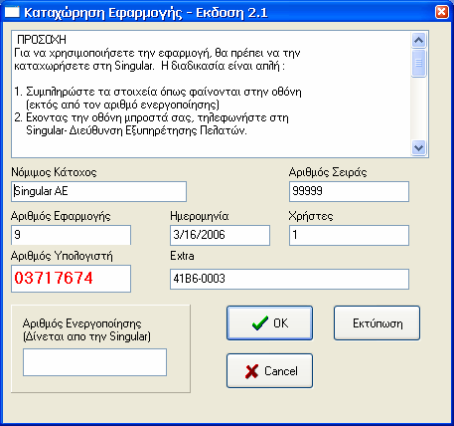Click the ΠΡΟΣΟΧΗ heading in the instructions text
Viewport: 454px width, 426px height.
coord(42,40)
